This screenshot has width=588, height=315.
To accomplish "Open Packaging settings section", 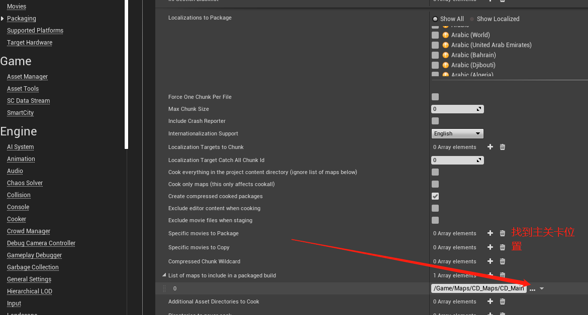I will pyautogui.click(x=22, y=19).
